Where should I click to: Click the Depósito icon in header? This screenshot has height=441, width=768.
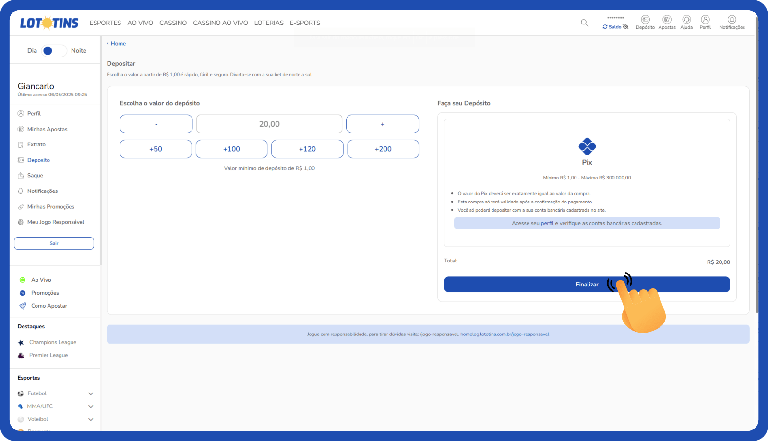(x=645, y=22)
